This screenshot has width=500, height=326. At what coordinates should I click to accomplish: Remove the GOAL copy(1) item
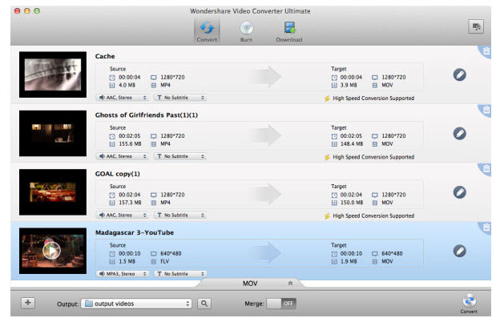(486, 168)
